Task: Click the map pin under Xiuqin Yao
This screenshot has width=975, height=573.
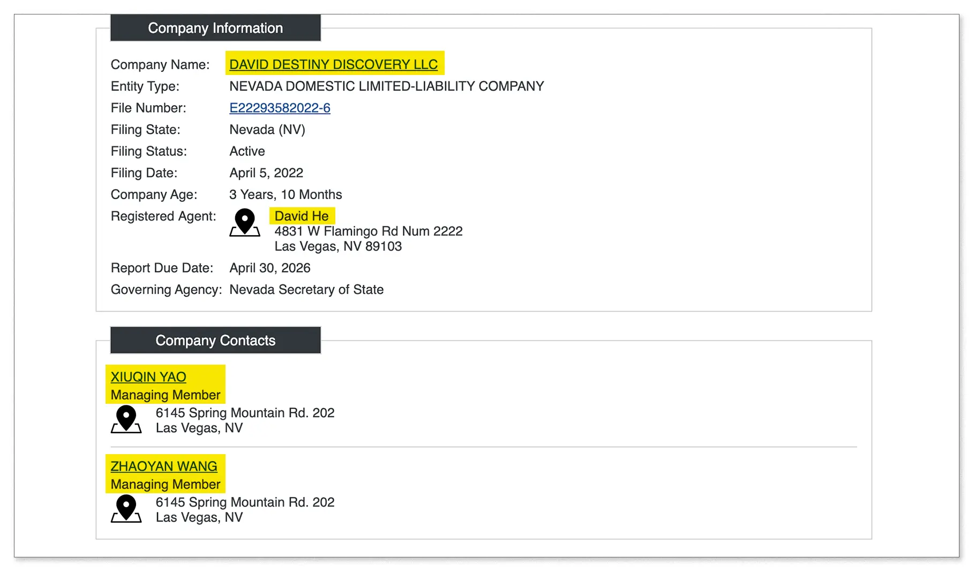Action: pyautogui.click(x=126, y=419)
